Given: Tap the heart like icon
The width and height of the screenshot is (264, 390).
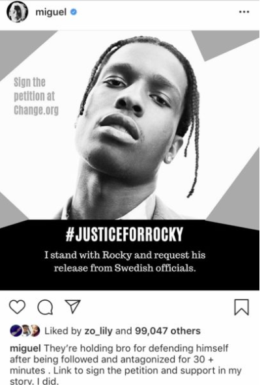Looking at the screenshot, I should pyautogui.click(x=17, y=307).
